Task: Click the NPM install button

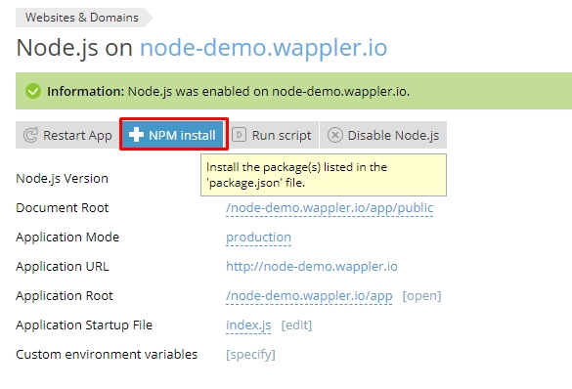Action: click(174, 134)
